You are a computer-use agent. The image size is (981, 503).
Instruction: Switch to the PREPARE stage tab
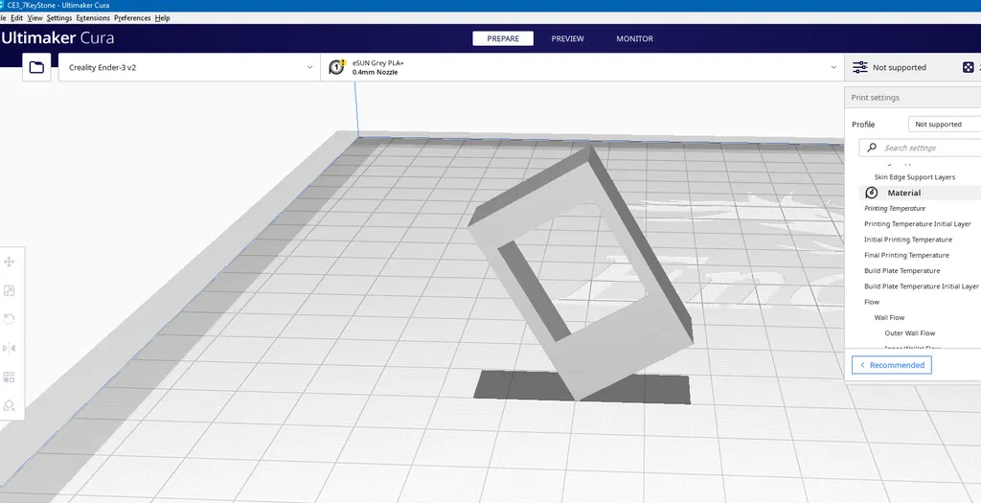click(503, 38)
